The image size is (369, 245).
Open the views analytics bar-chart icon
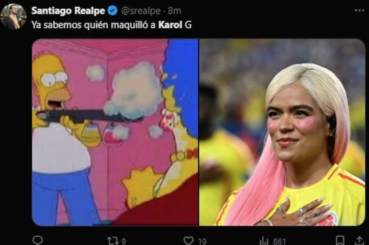(x=264, y=240)
